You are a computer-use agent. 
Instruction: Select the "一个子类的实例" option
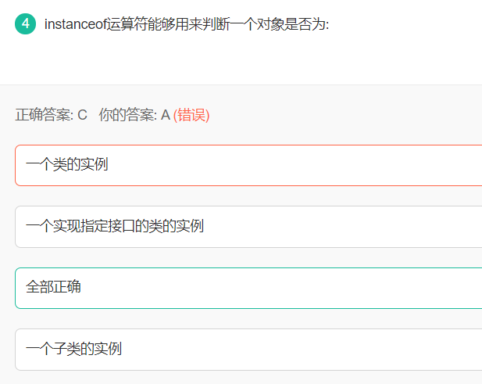pos(74,349)
